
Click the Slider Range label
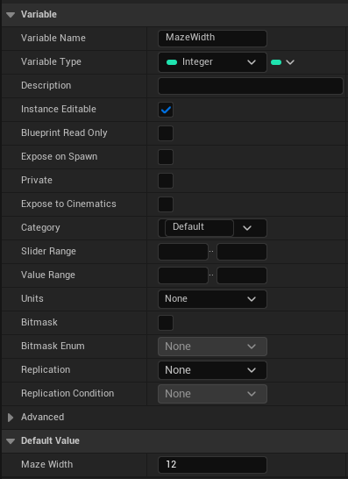(48, 252)
